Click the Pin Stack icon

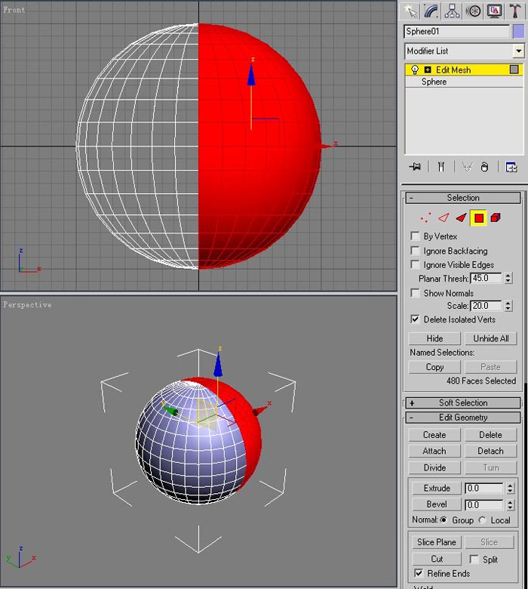[415, 166]
